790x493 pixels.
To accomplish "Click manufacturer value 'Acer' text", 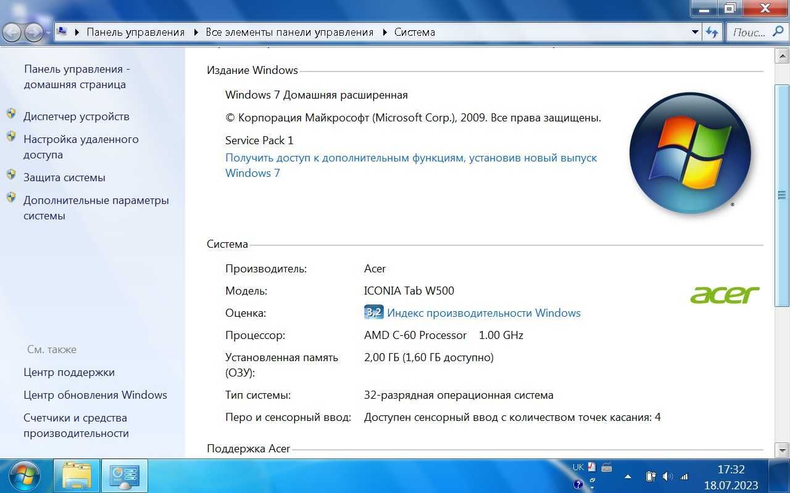I will pyautogui.click(x=375, y=268).
